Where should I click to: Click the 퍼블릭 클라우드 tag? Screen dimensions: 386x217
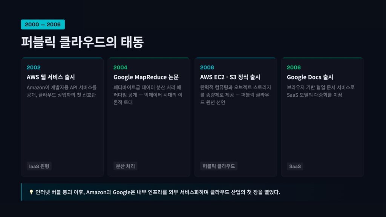(x=219, y=166)
